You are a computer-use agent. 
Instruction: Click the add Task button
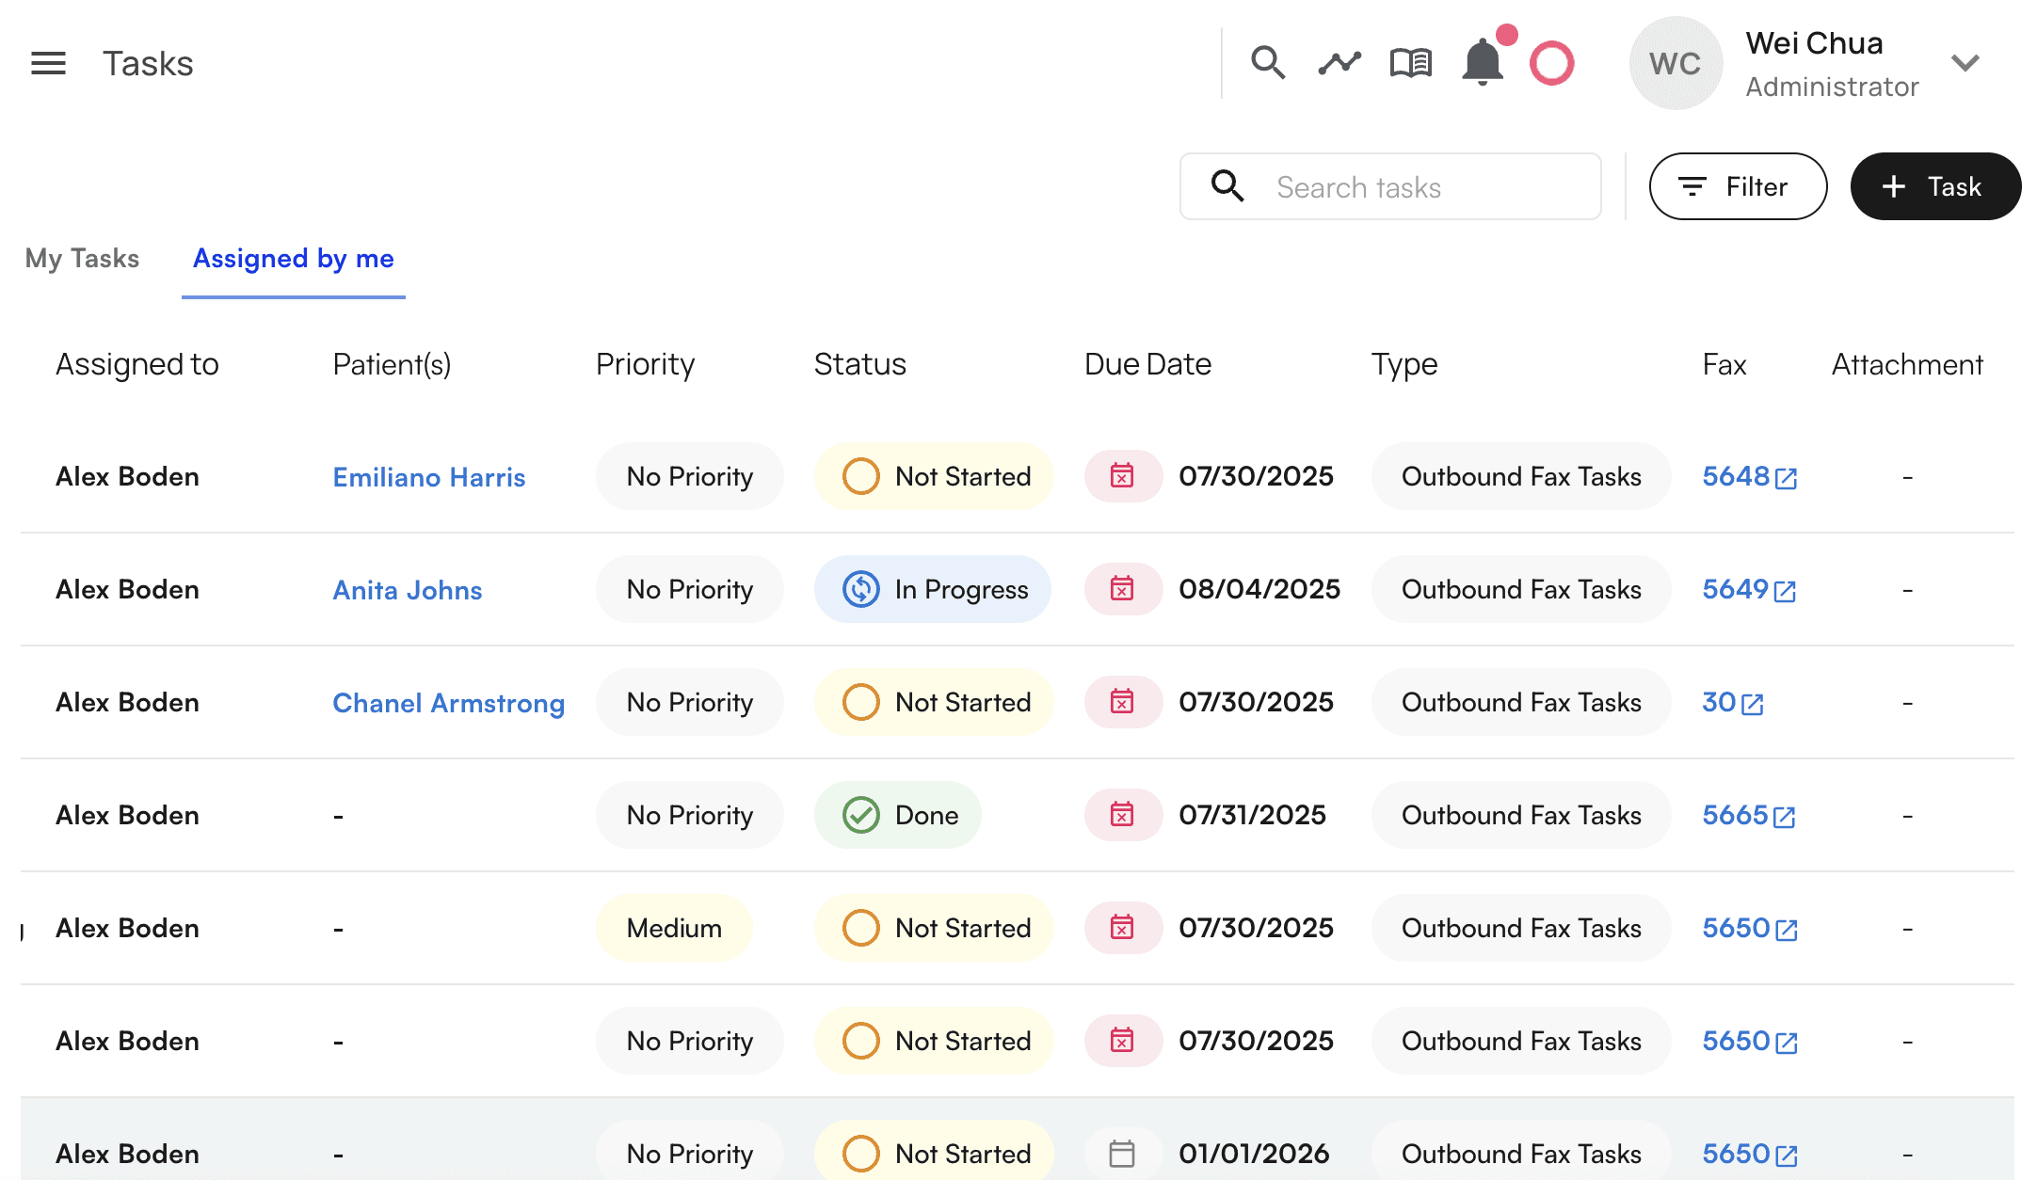click(1934, 186)
